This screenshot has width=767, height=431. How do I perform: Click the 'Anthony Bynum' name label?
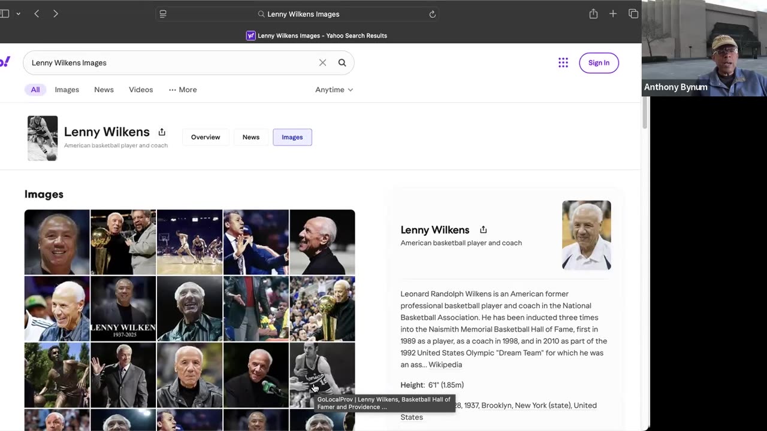676,87
